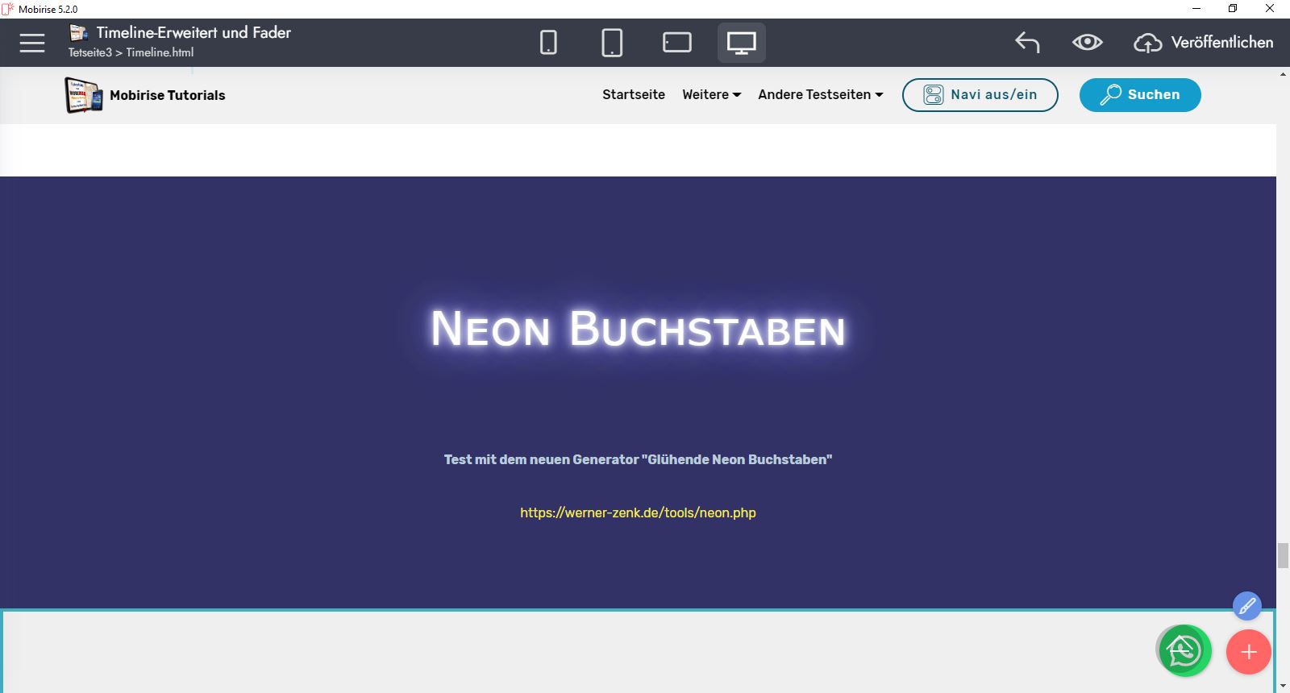Toggle the eye preview icon
The image size is (1290, 693).
point(1087,43)
